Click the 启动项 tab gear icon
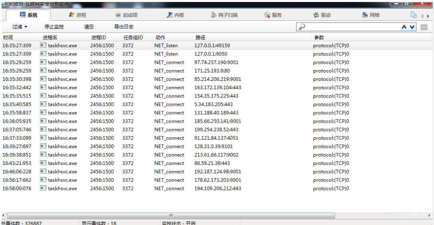The height and width of the screenshot is (225, 434). coord(118,15)
